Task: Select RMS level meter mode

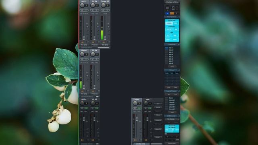Action: click(x=176, y=29)
